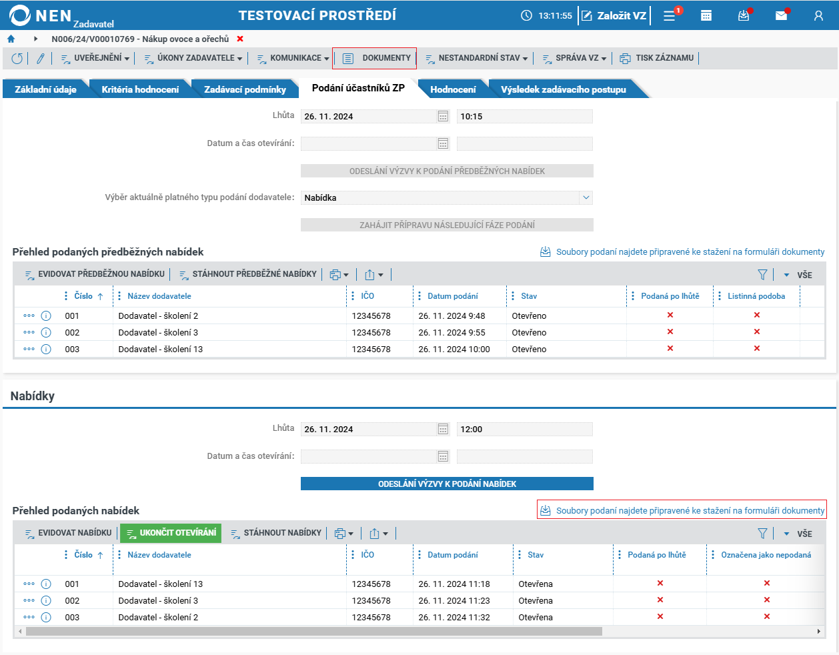Expand the ÚKONY ZADAVATELE menu
Image resolution: width=839 pixels, height=655 pixels.
(193, 59)
